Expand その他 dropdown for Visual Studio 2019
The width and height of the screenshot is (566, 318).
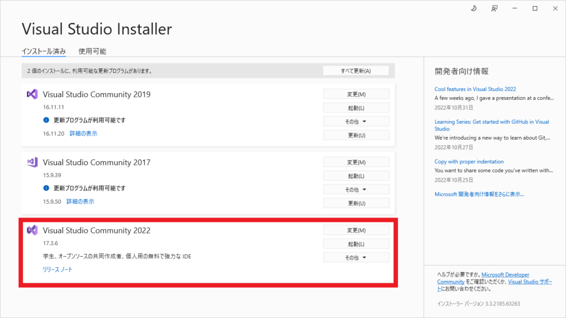[357, 121]
